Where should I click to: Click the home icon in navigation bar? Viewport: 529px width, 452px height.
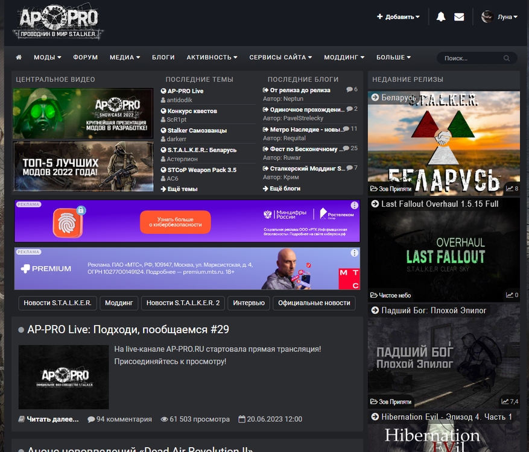point(19,57)
